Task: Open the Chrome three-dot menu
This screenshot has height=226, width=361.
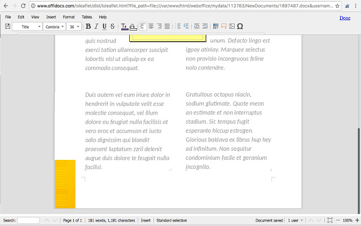Action: tap(356, 6)
